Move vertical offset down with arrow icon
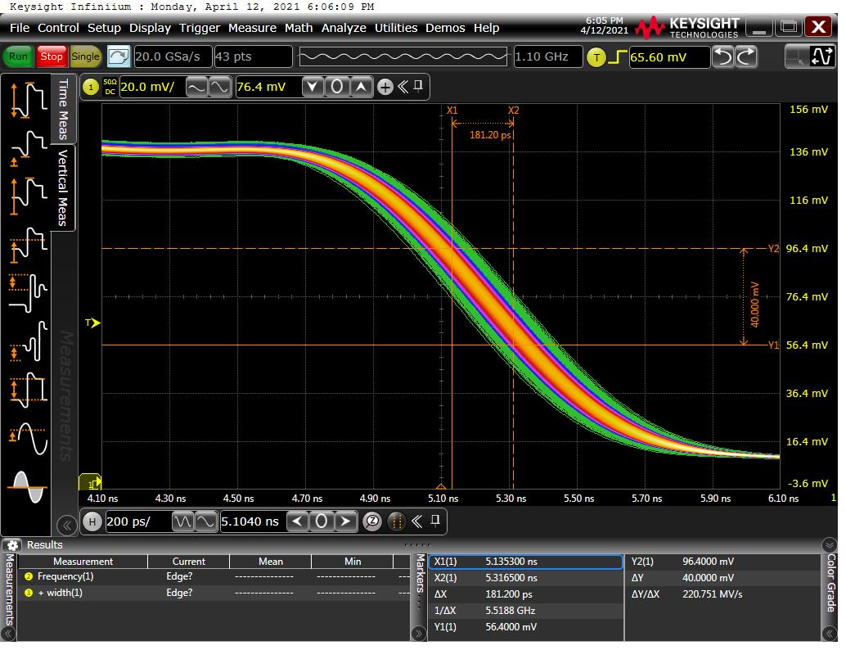This screenshot has width=846, height=650. pyautogui.click(x=313, y=87)
